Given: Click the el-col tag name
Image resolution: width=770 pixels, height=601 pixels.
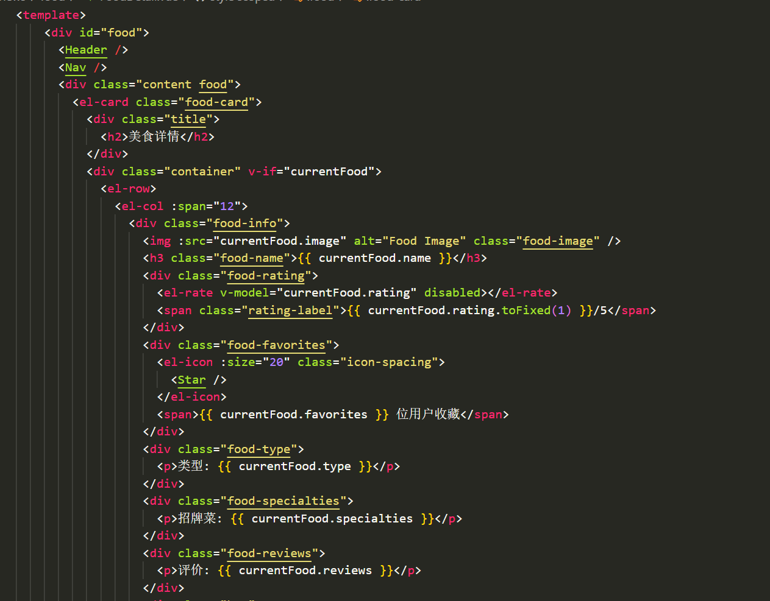Looking at the screenshot, I should [x=143, y=206].
